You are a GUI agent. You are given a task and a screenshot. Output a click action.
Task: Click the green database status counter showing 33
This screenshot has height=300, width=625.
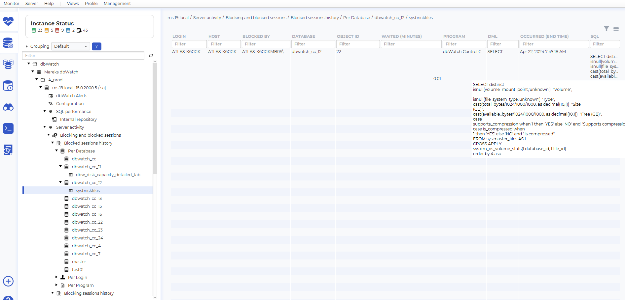(37, 30)
